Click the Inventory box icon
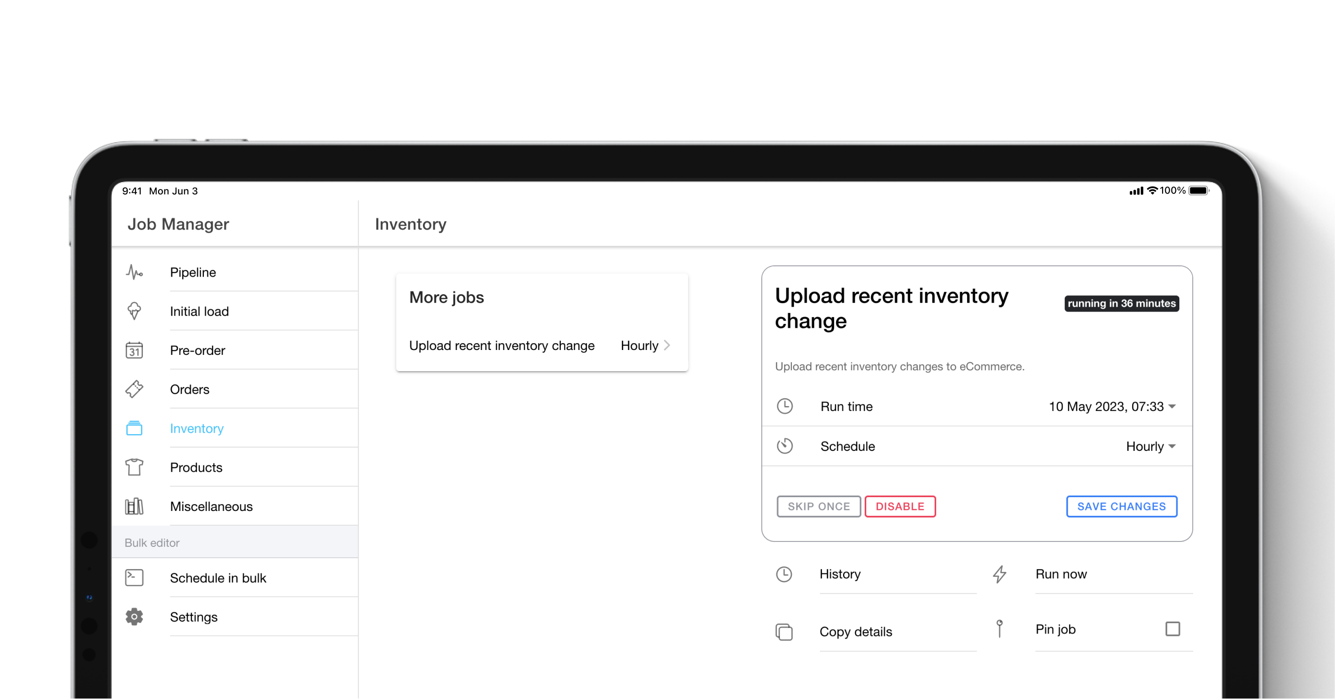 point(134,428)
